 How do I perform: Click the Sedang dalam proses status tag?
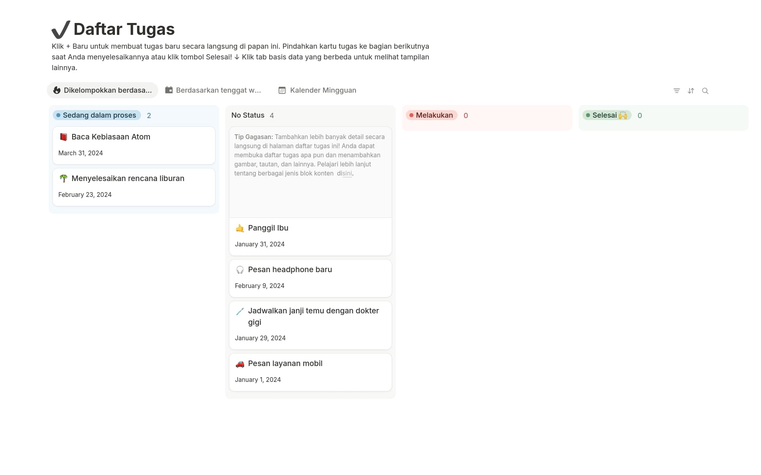pos(97,115)
